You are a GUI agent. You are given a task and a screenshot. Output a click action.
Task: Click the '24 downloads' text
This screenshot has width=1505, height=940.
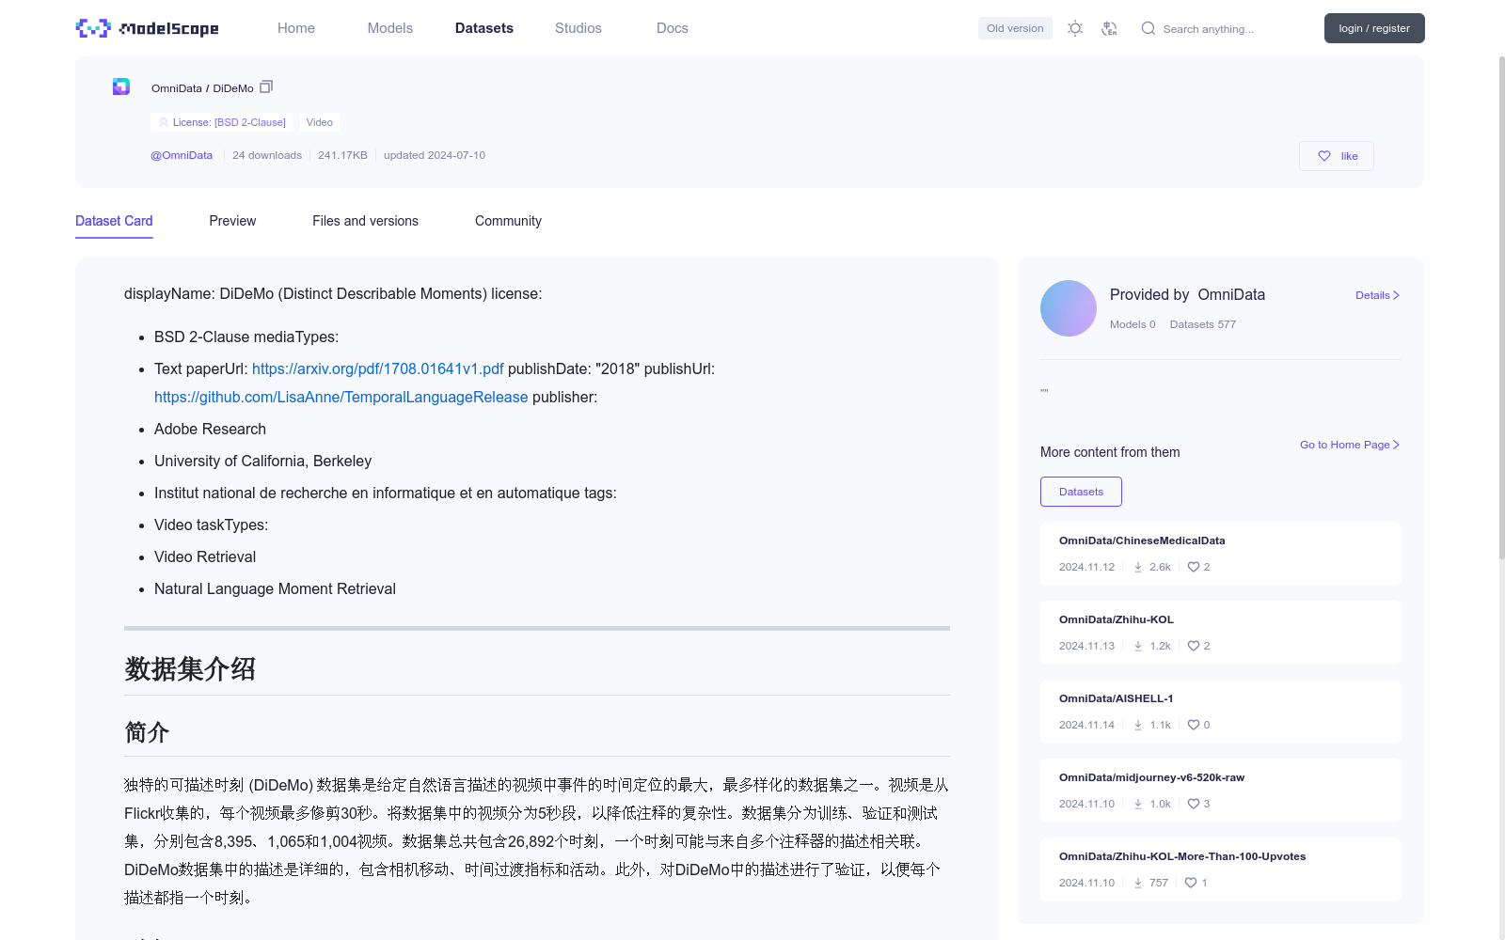[267, 155]
